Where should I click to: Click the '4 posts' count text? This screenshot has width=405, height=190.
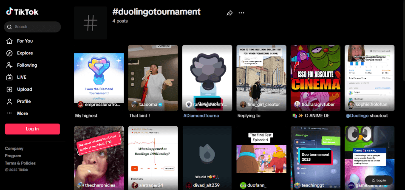pos(120,21)
